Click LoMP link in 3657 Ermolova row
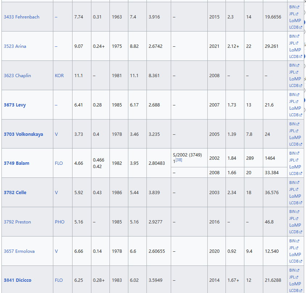Image resolution: width=306 pixels, height=293 pixels. 295,254
